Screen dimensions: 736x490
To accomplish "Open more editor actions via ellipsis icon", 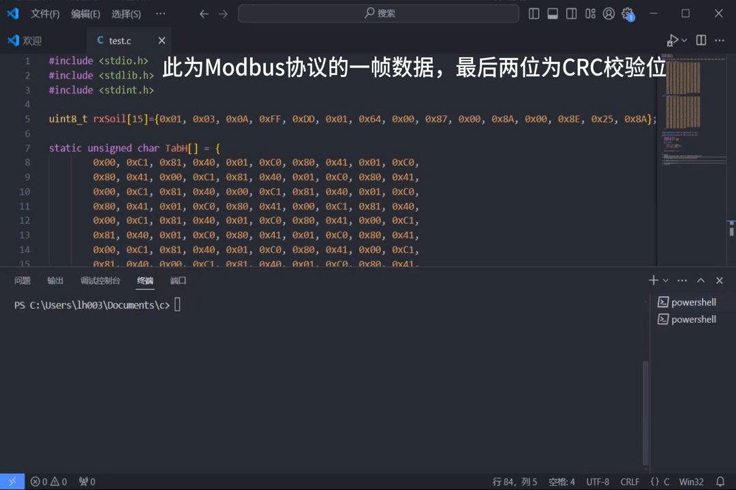I will (x=720, y=41).
